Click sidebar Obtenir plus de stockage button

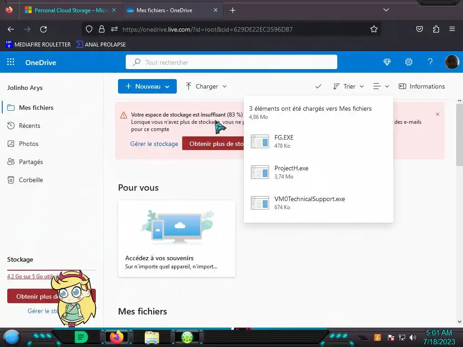[x=34, y=296]
